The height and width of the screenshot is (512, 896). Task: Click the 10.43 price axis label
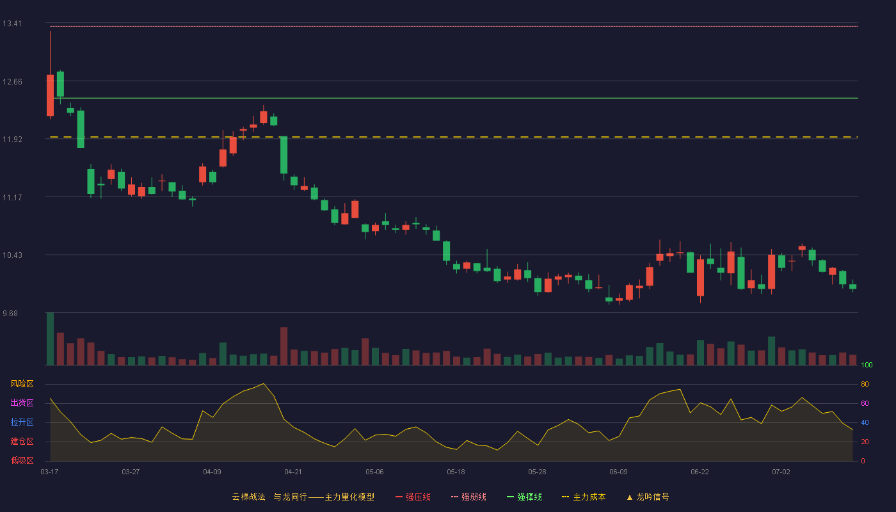point(12,255)
